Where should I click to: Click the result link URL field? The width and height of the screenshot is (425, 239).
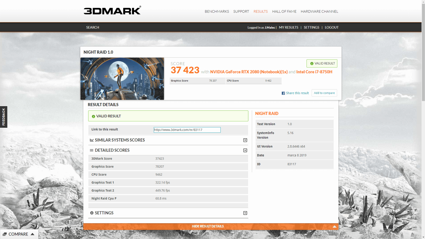[187, 130]
